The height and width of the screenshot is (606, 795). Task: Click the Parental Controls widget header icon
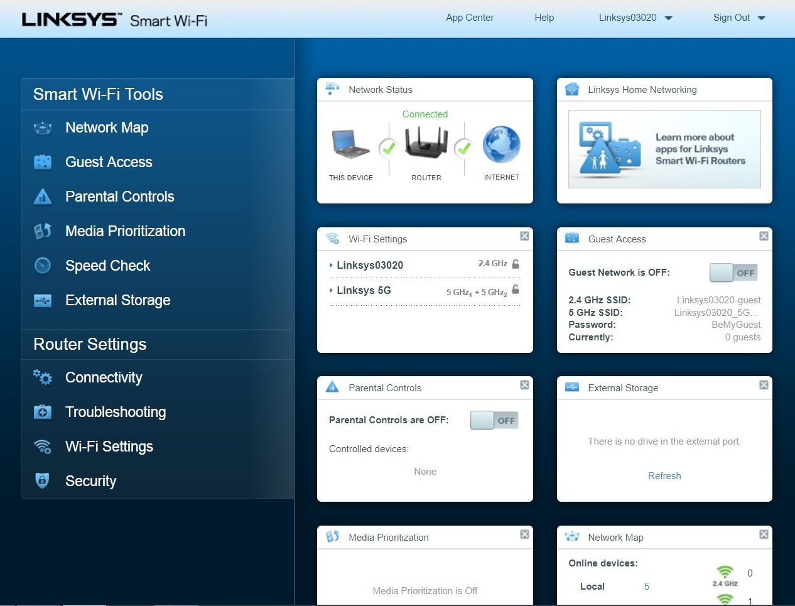point(333,387)
